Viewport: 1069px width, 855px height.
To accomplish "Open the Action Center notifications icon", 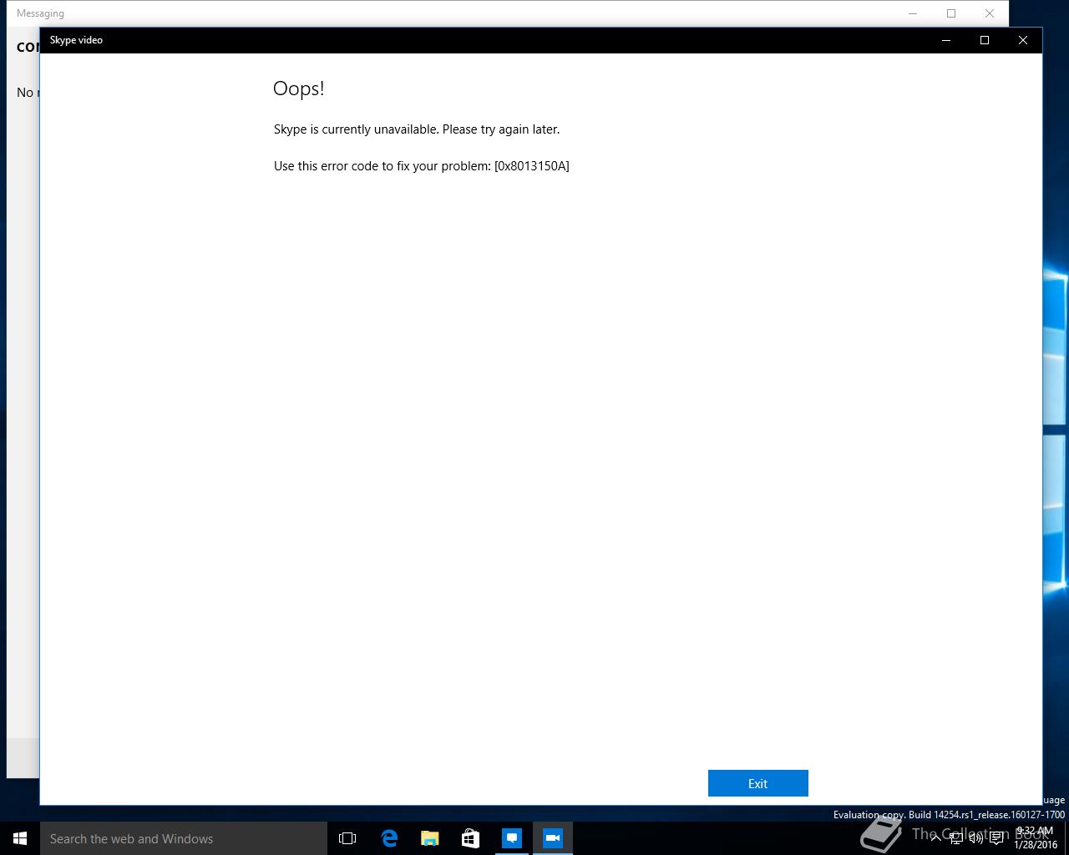I will (x=996, y=838).
